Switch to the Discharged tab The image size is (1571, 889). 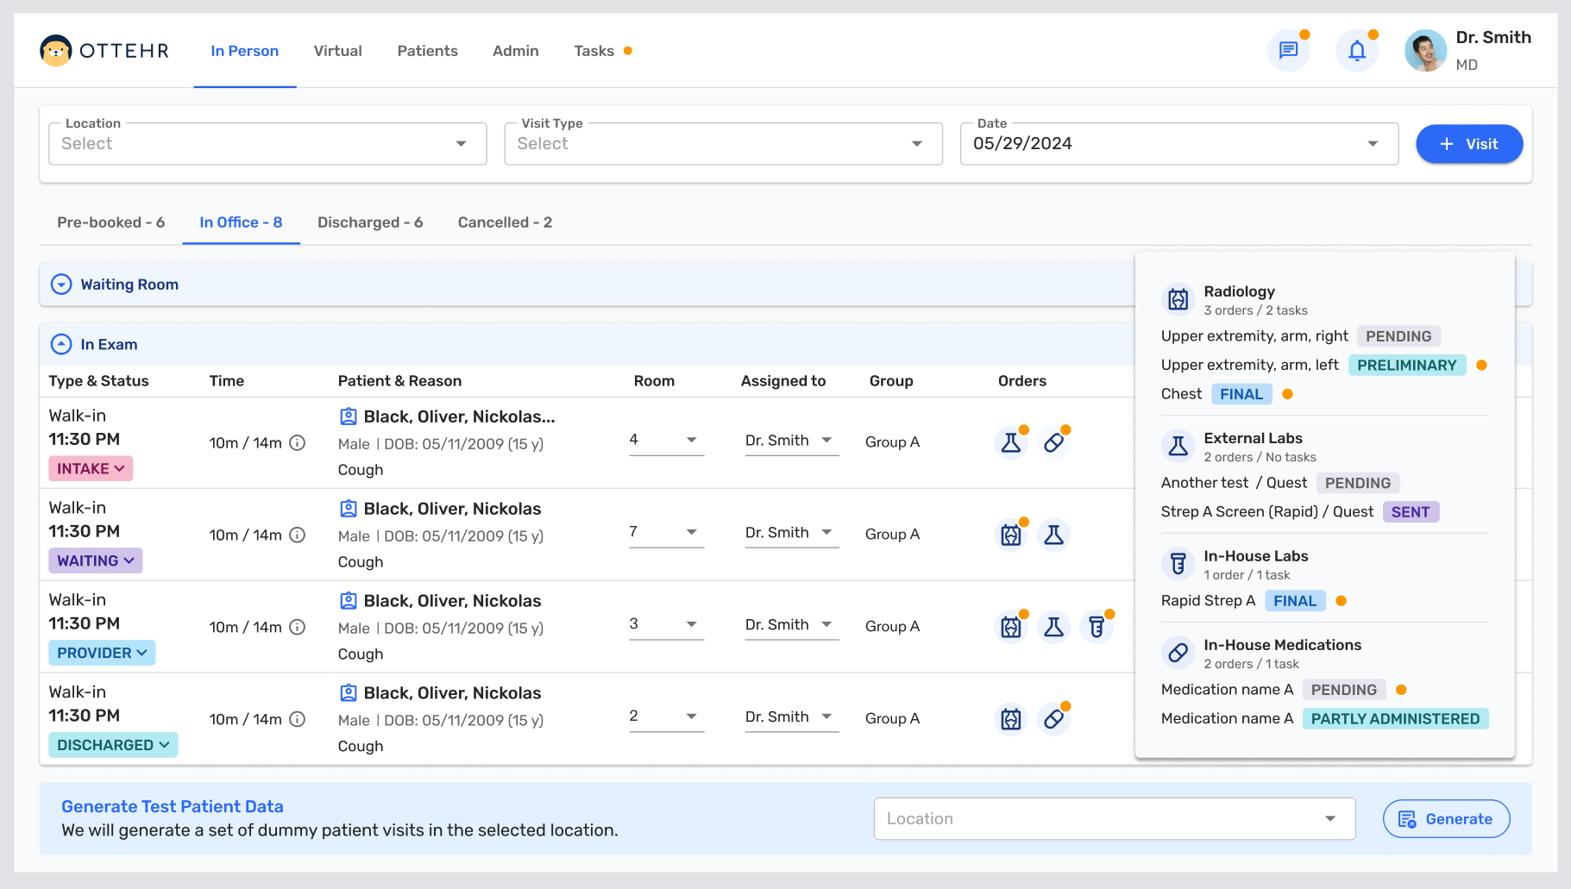[x=370, y=222]
